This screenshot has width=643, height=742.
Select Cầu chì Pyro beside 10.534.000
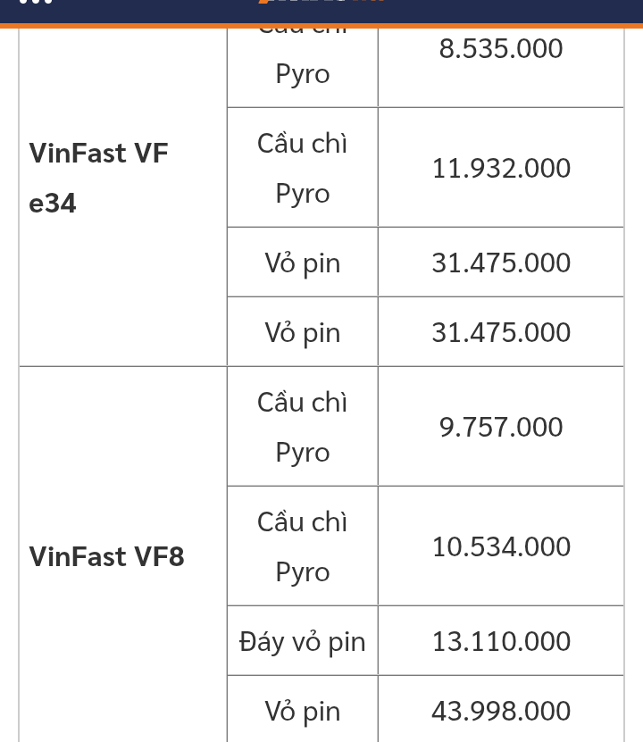[303, 546]
